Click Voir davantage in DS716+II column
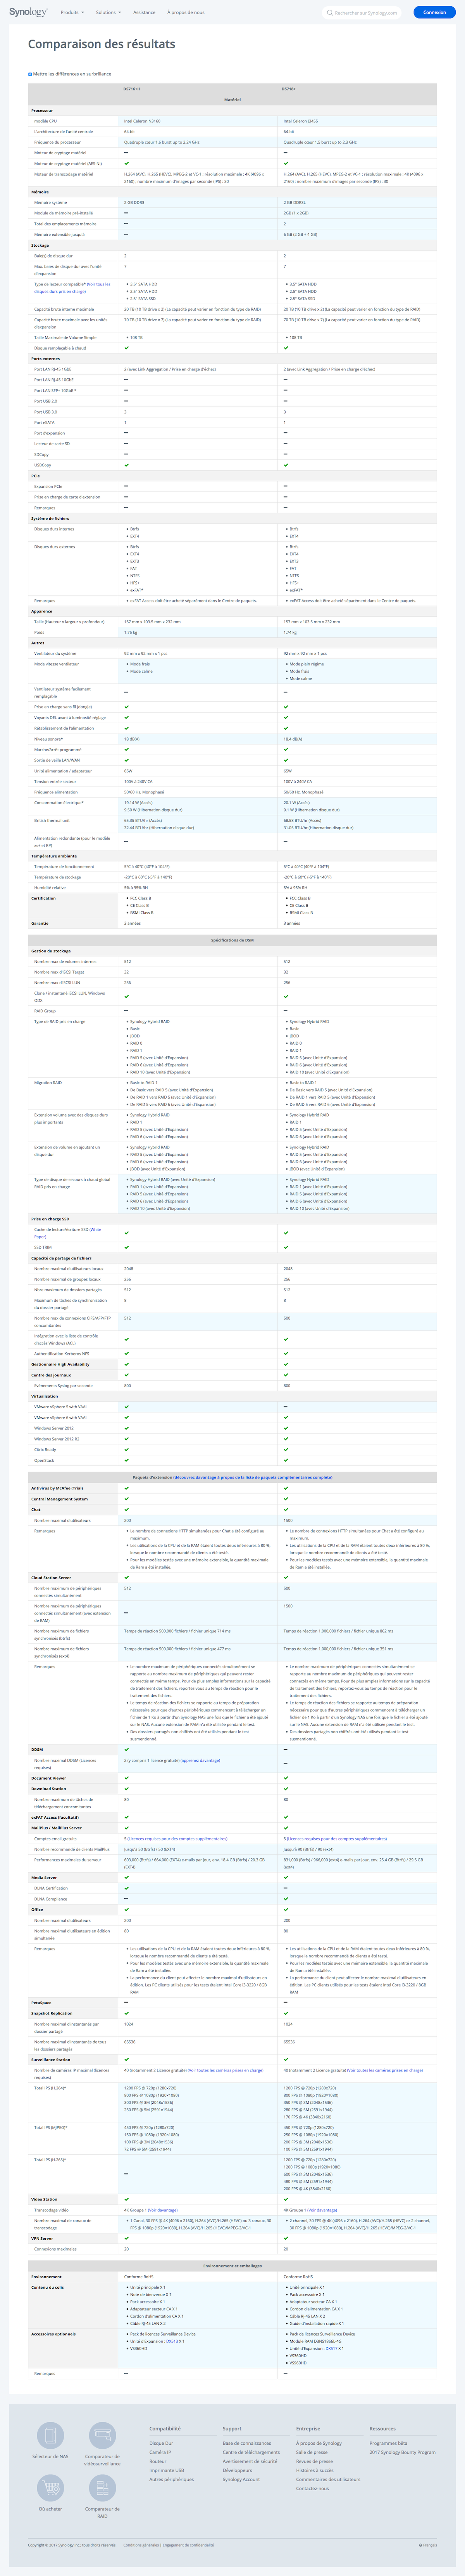 (163, 2210)
